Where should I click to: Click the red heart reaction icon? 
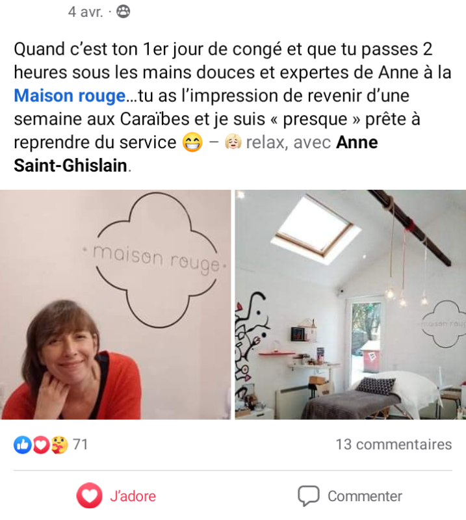click(41, 445)
